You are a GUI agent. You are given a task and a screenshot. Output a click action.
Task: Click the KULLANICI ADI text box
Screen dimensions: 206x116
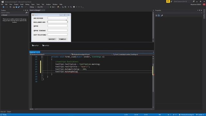[x=57, y=22]
